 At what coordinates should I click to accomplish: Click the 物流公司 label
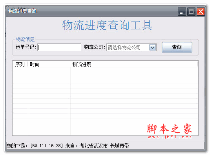95,47
